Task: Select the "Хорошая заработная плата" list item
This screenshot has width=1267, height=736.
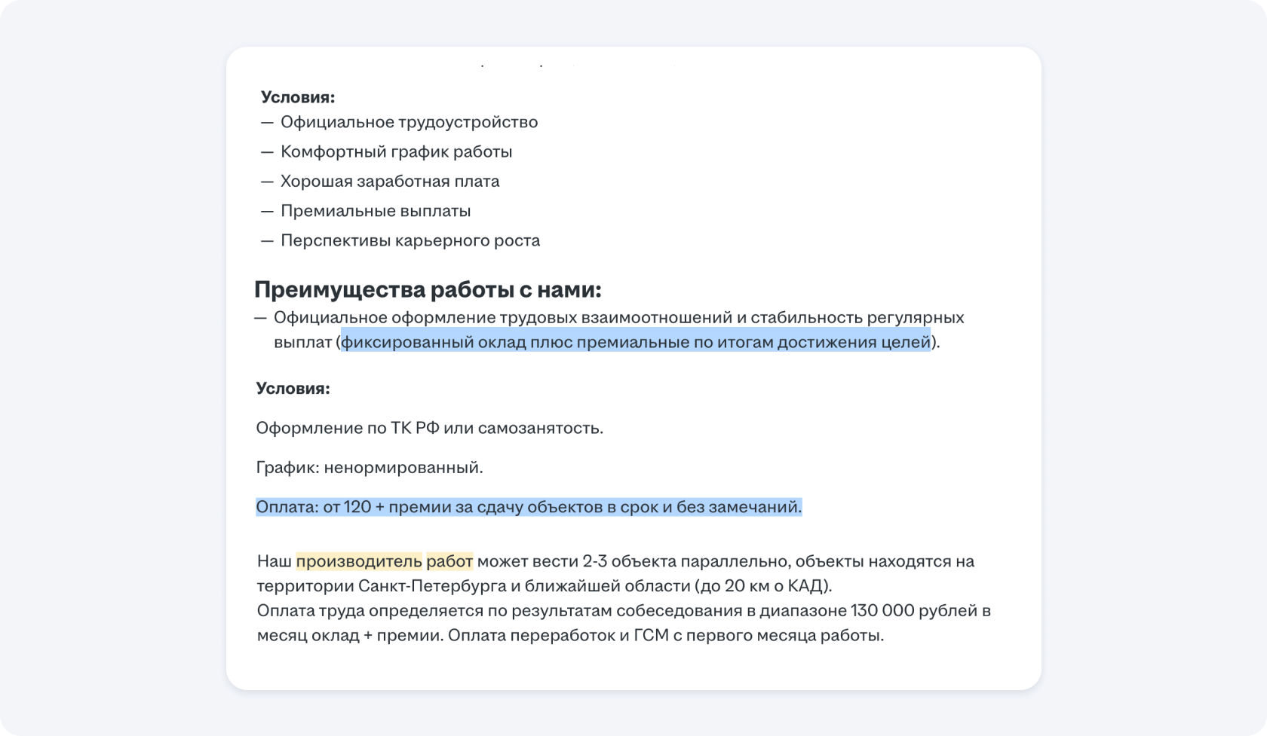Action: click(390, 181)
